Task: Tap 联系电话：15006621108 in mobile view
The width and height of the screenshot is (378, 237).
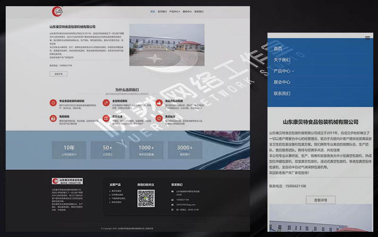Action: pyautogui.click(x=288, y=186)
